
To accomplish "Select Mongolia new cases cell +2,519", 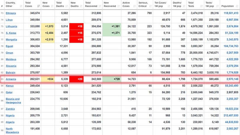I will pos(48,39).
